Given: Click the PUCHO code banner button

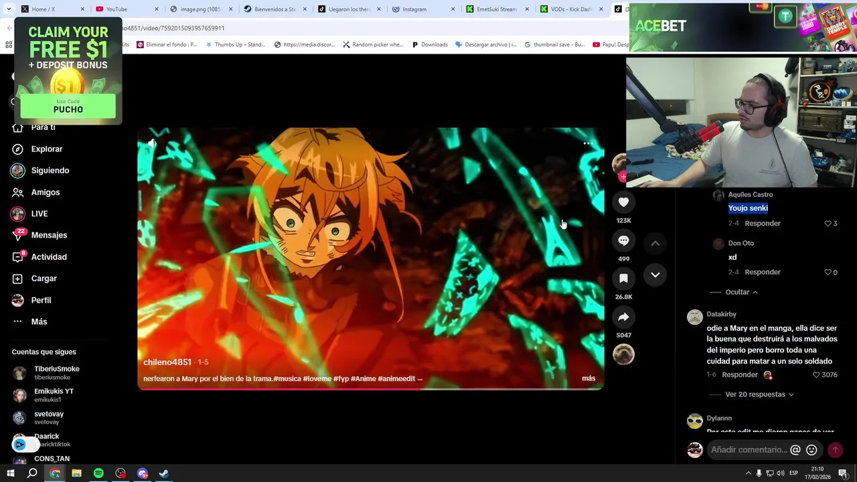Looking at the screenshot, I should coord(68,106).
